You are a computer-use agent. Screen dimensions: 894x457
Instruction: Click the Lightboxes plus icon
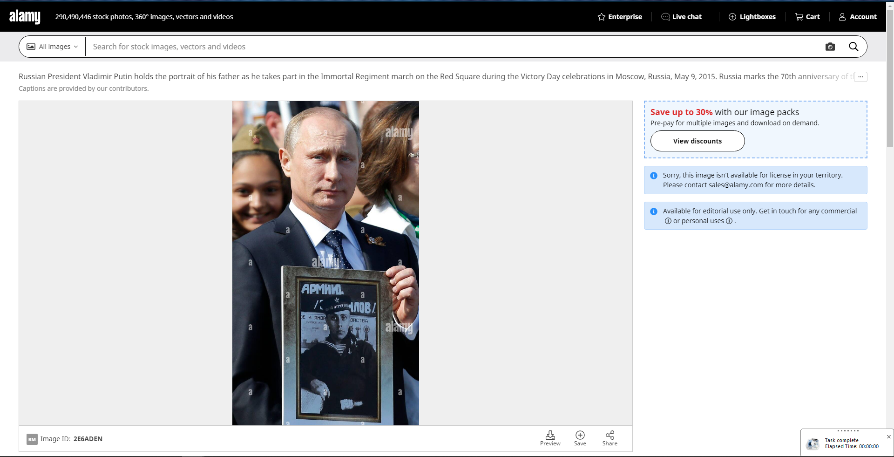732,17
